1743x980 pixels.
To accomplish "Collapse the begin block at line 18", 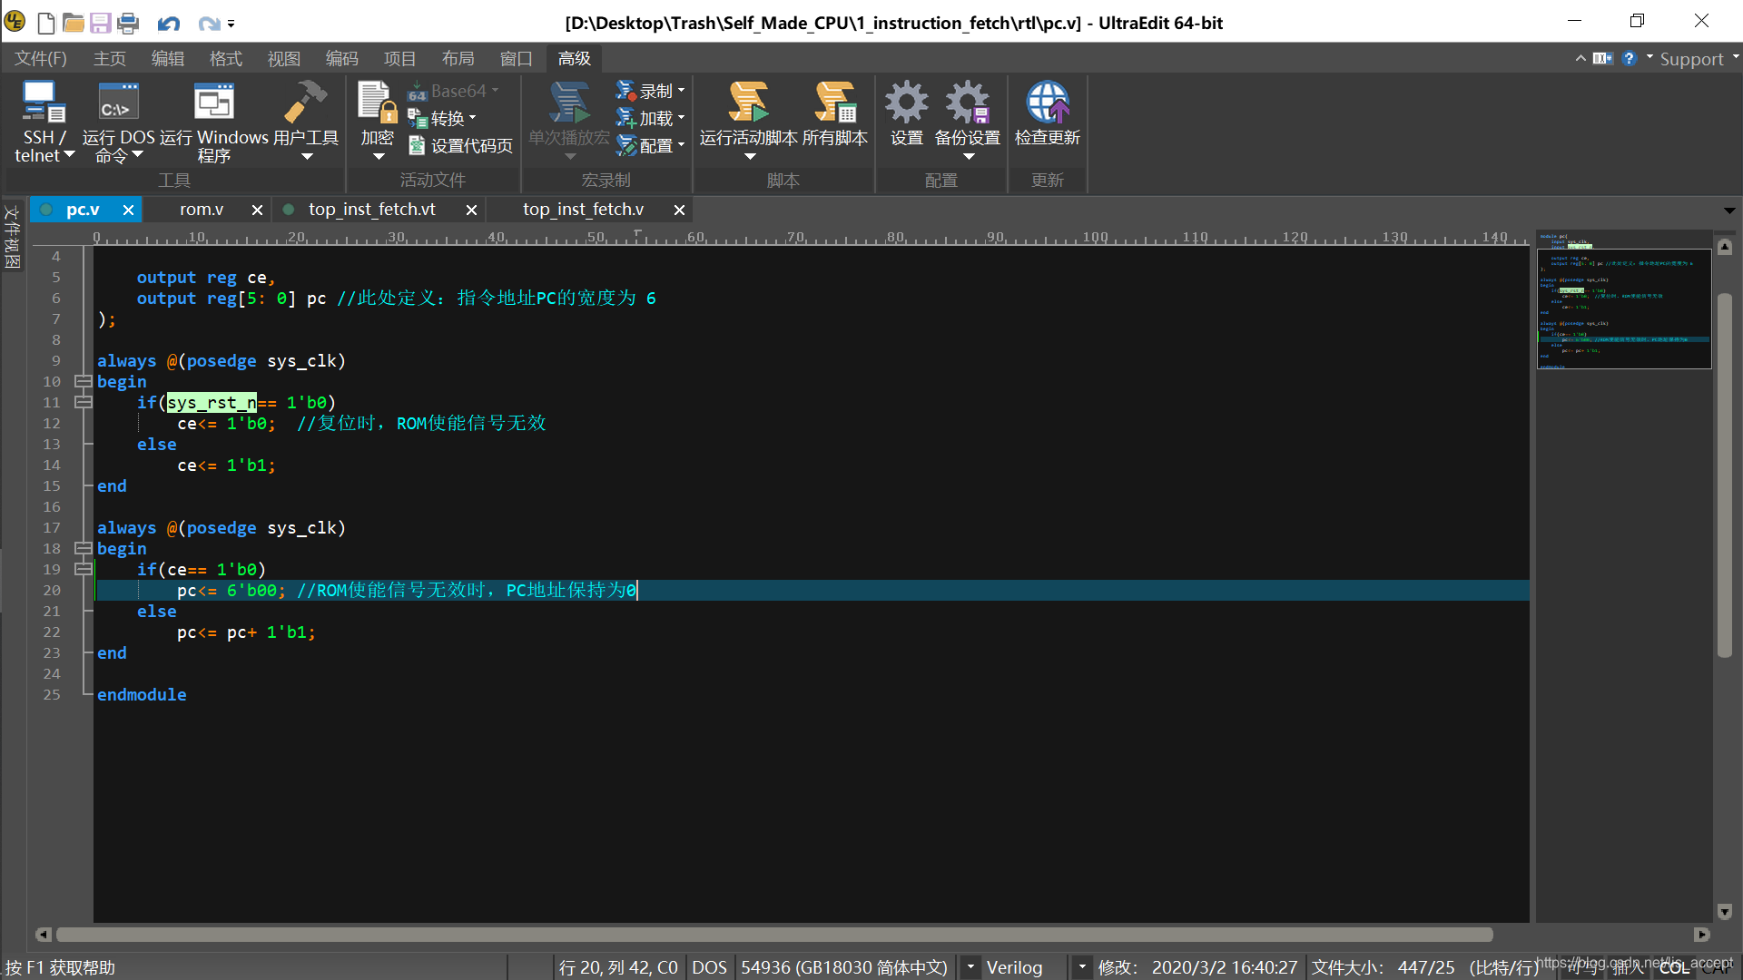I will pos(83,549).
